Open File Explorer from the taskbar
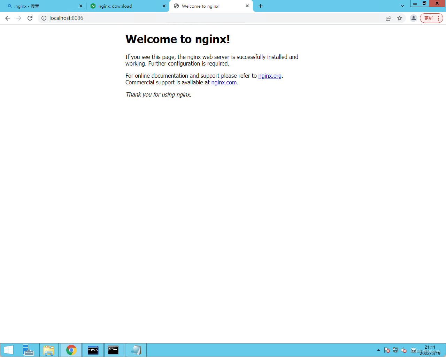The height and width of the screenshot is (357, 446). click(x=49, y=350)
